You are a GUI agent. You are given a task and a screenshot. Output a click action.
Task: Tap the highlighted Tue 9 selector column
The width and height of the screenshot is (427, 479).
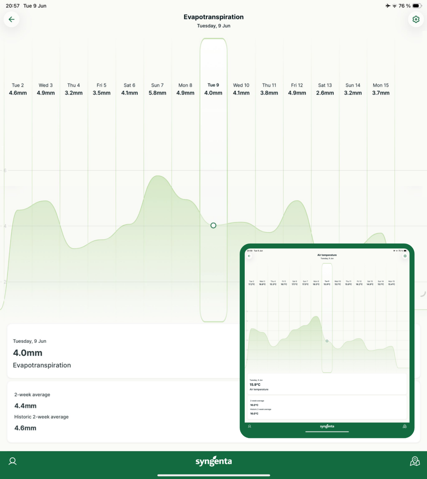(x=213, y=180)
